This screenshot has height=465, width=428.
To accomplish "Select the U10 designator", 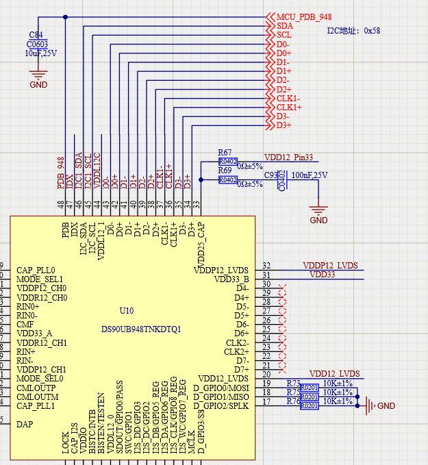I will (x=127, y=311).
